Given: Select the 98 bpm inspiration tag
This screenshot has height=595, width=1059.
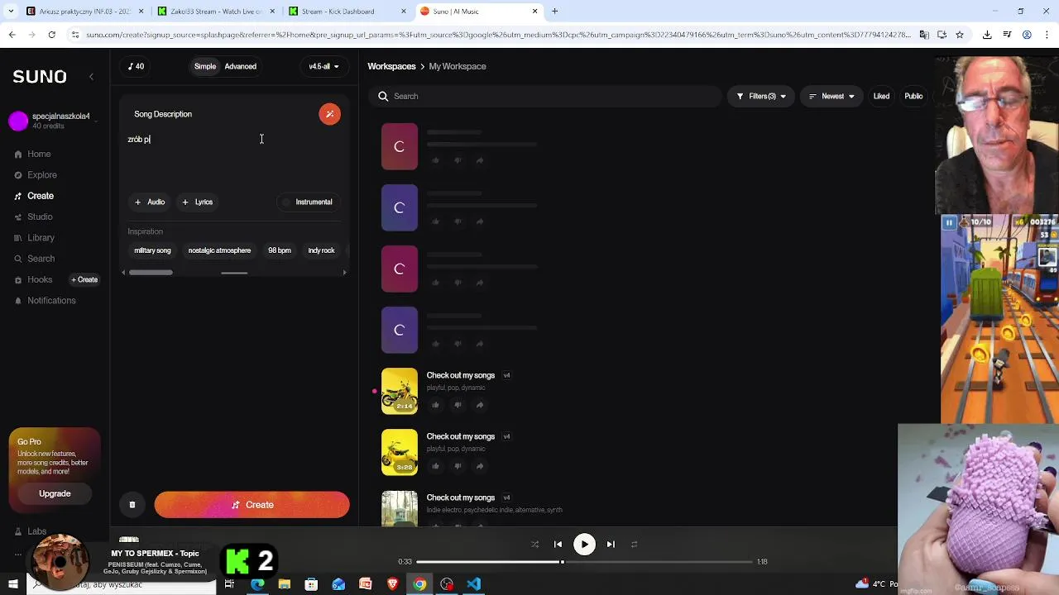Looking at the screenshot, I should [280, 250].
